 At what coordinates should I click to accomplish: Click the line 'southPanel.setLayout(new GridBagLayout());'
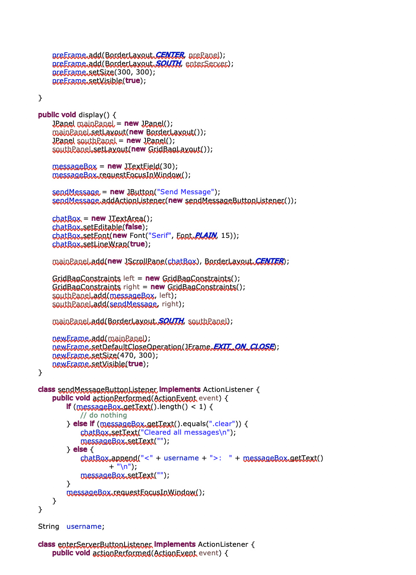tap(133, 149)
